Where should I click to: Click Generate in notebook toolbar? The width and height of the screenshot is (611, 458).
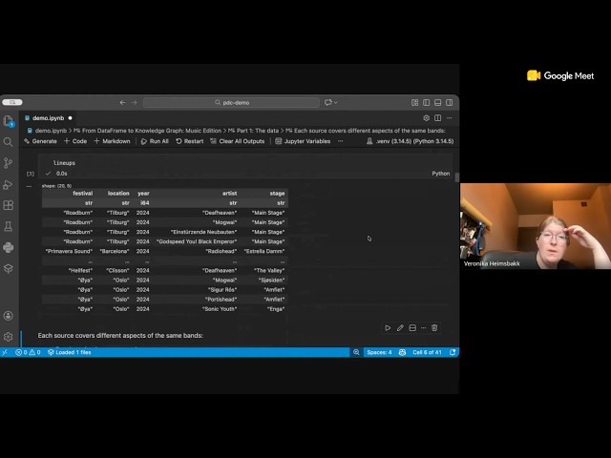40,141
